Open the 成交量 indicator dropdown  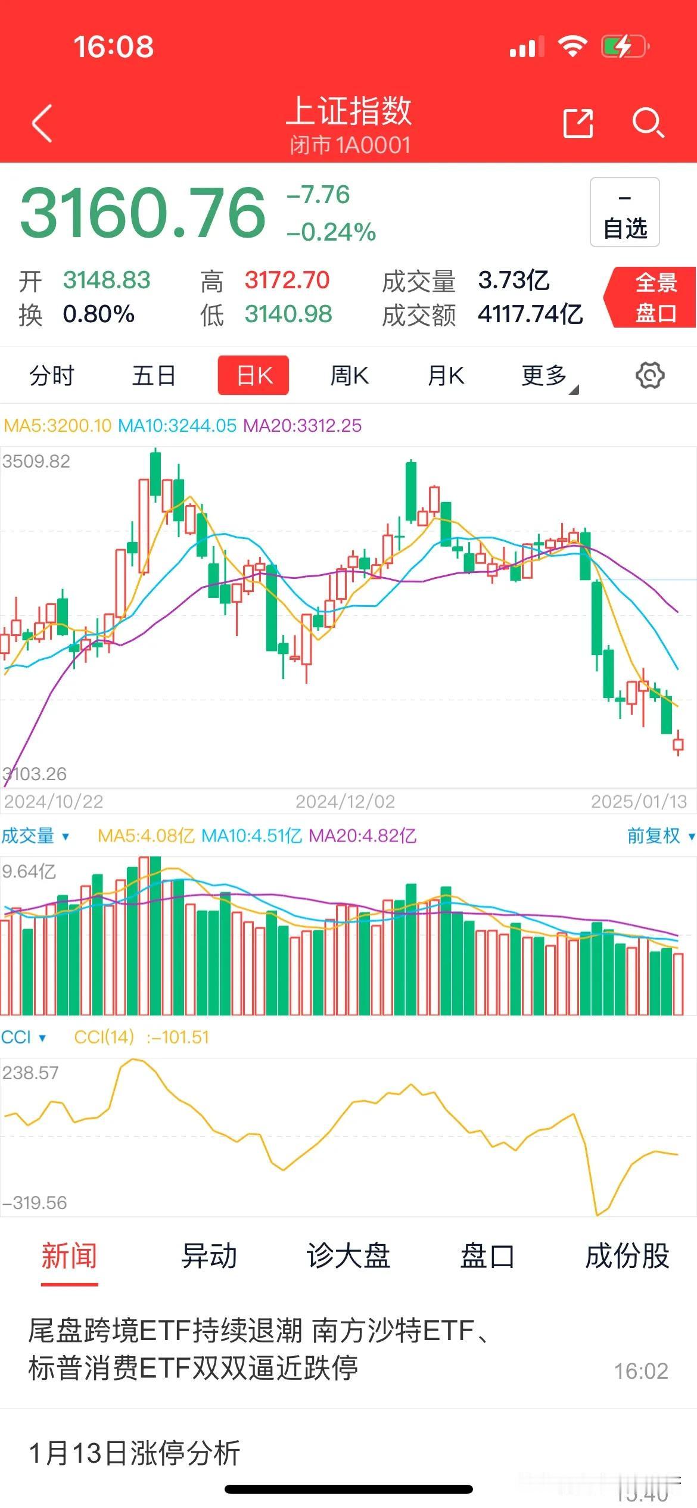(35, 836)
